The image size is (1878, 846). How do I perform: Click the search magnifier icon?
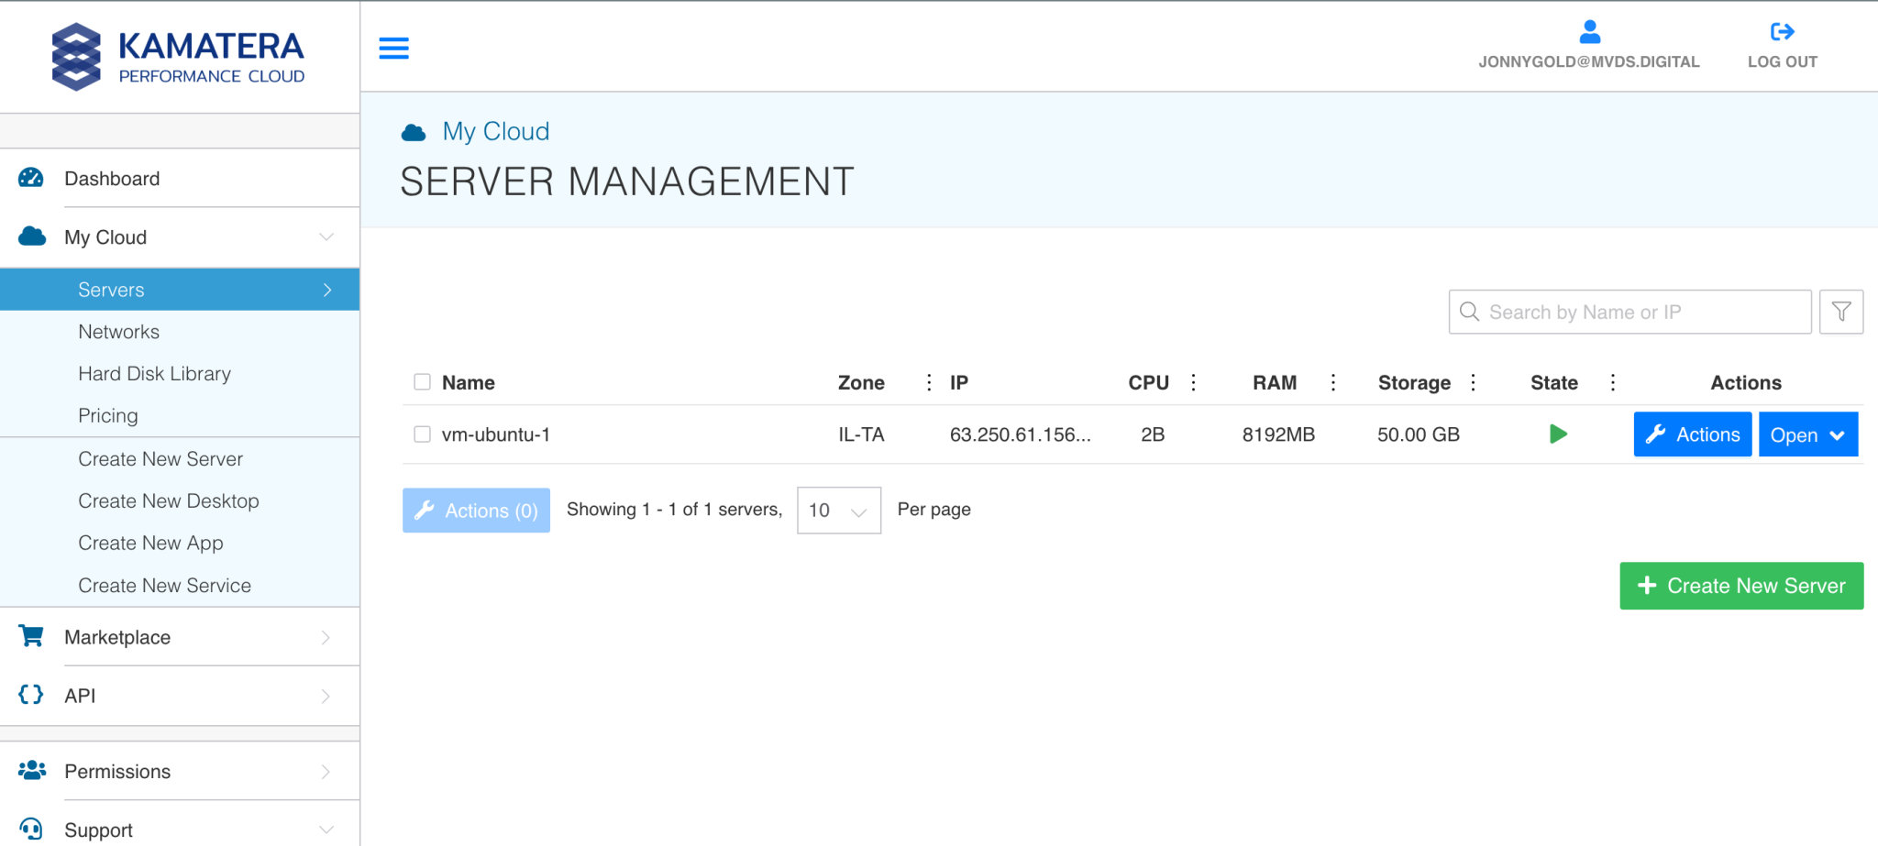pyautogui.click(x=1469, y=312)
